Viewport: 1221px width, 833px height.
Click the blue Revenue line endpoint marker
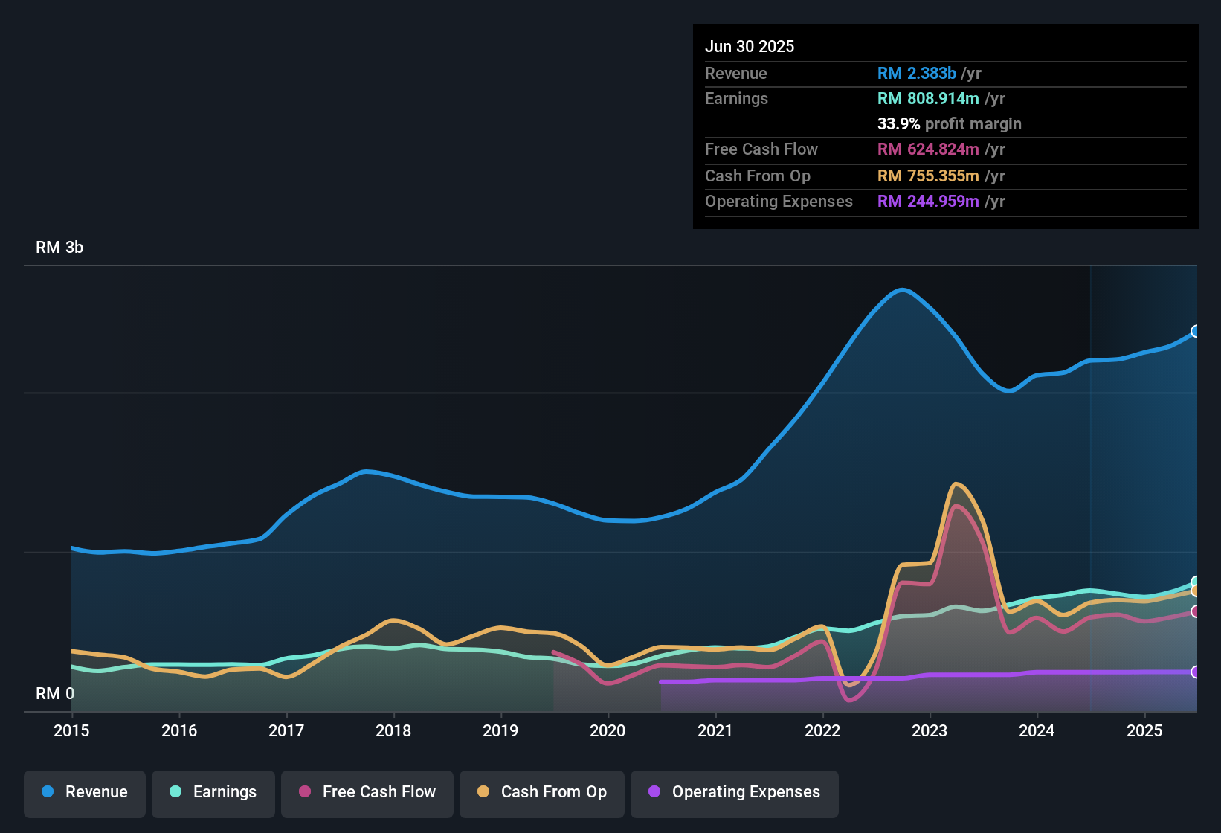(x=1195, y=332)
